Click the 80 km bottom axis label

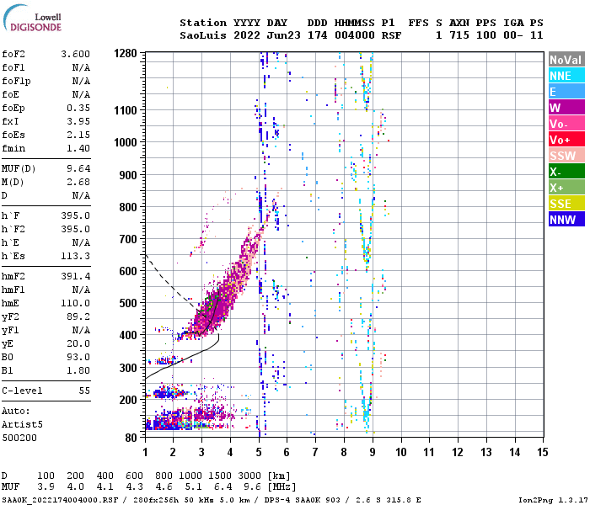click(x=131, y=438)
